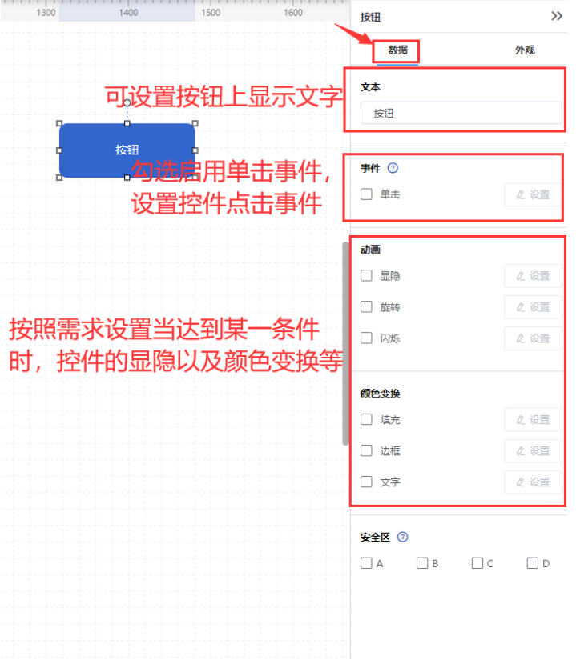Viewport: 576px width, 660px height.
Task: Click the vertical scrollbar beside the panel
Action: pyautogui.click(x=346, y=343)
